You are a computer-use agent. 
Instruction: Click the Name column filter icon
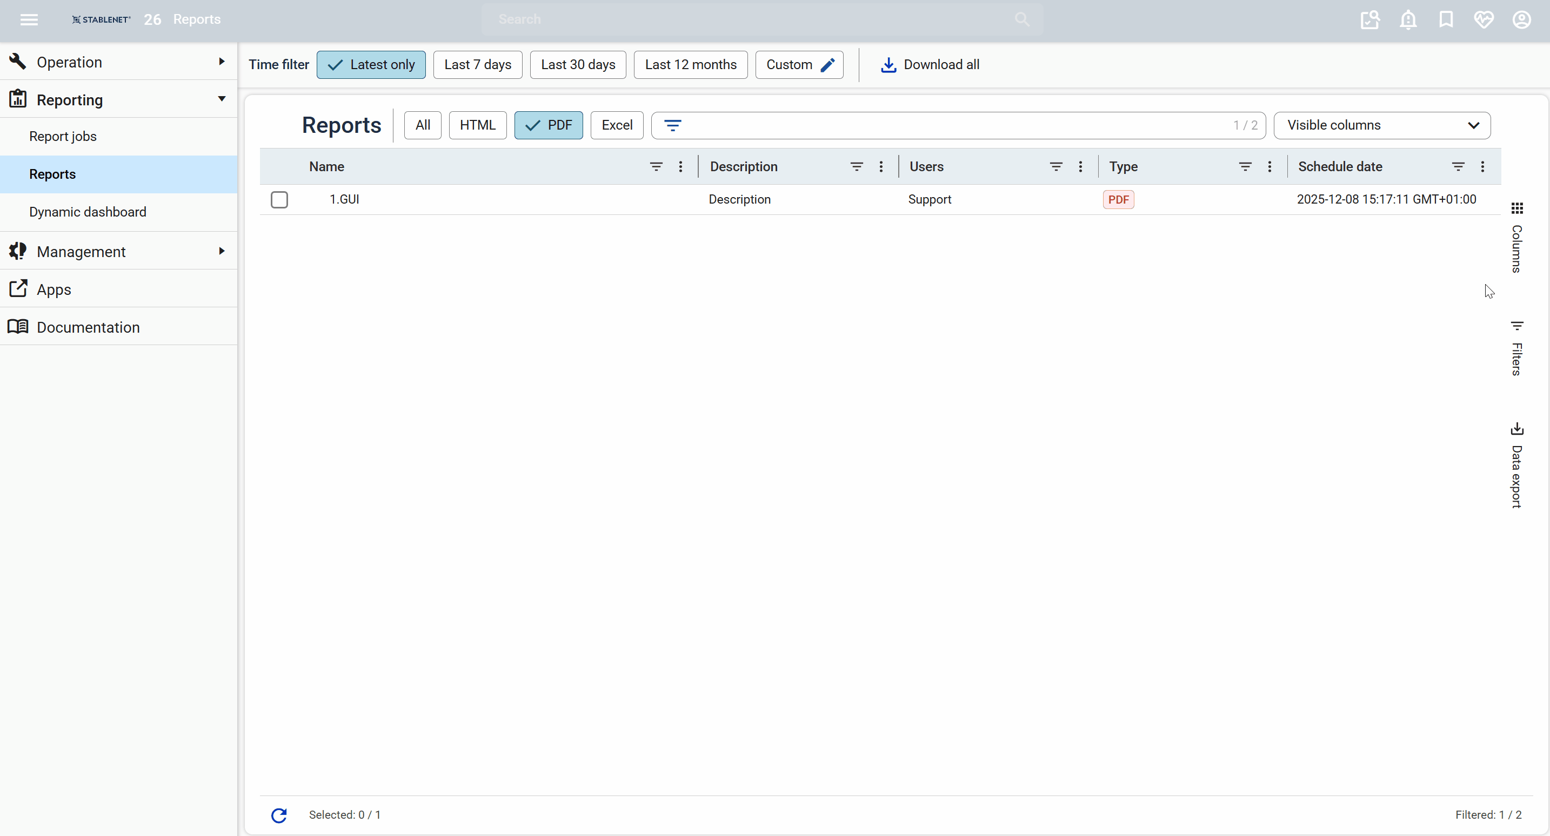[656, 166]
